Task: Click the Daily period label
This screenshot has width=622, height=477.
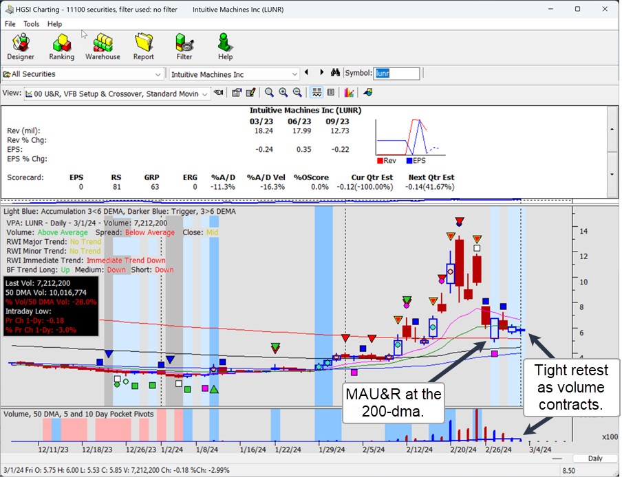Action: click(x=595, y=458)
